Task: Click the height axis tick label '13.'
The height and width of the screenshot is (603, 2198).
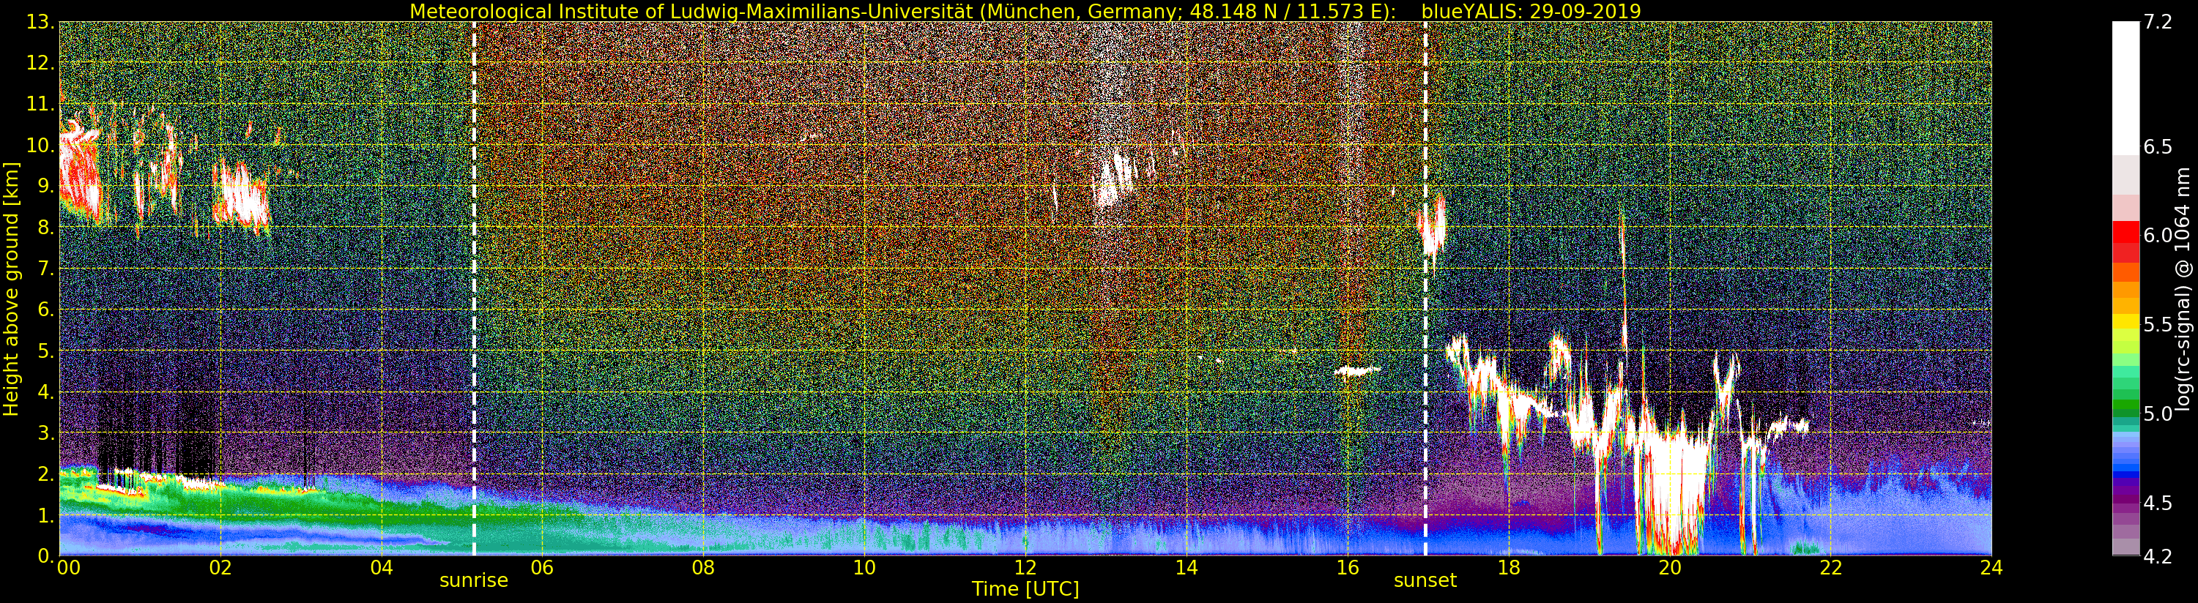Action: 40,22
